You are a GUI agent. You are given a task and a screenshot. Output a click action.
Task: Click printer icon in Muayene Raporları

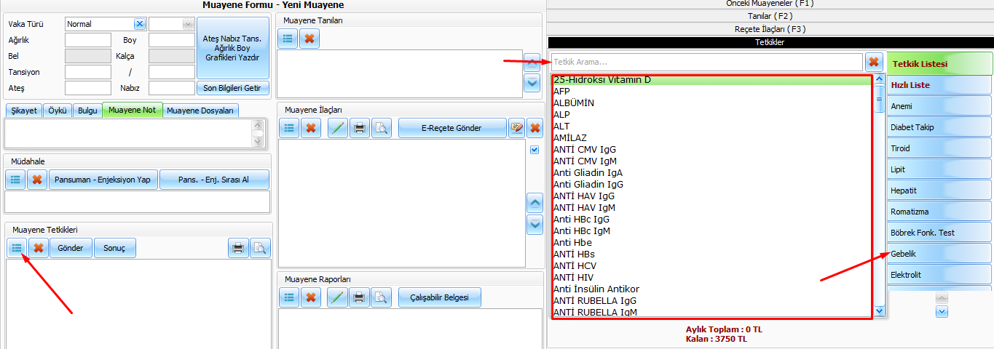[x=358, y=297]
